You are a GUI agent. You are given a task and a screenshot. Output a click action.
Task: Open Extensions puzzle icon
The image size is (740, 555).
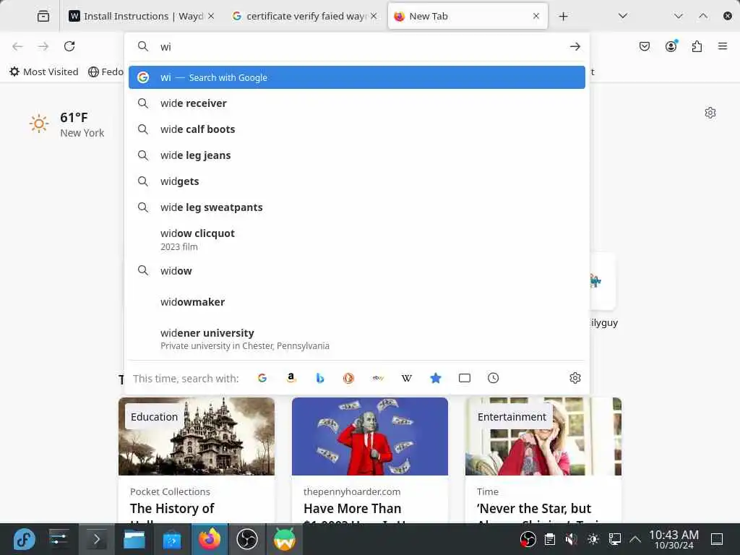(697, 46)
